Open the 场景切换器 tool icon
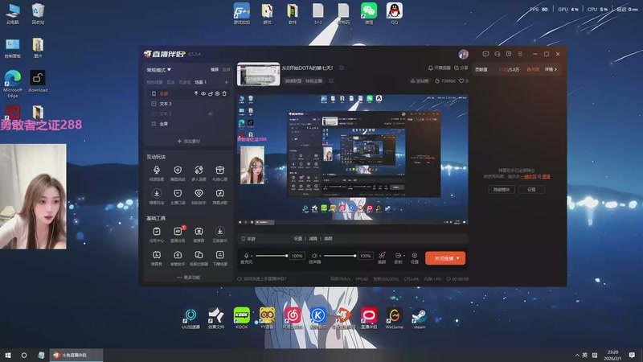This screenshot has width=643, height=362. [x=199, y=255]
